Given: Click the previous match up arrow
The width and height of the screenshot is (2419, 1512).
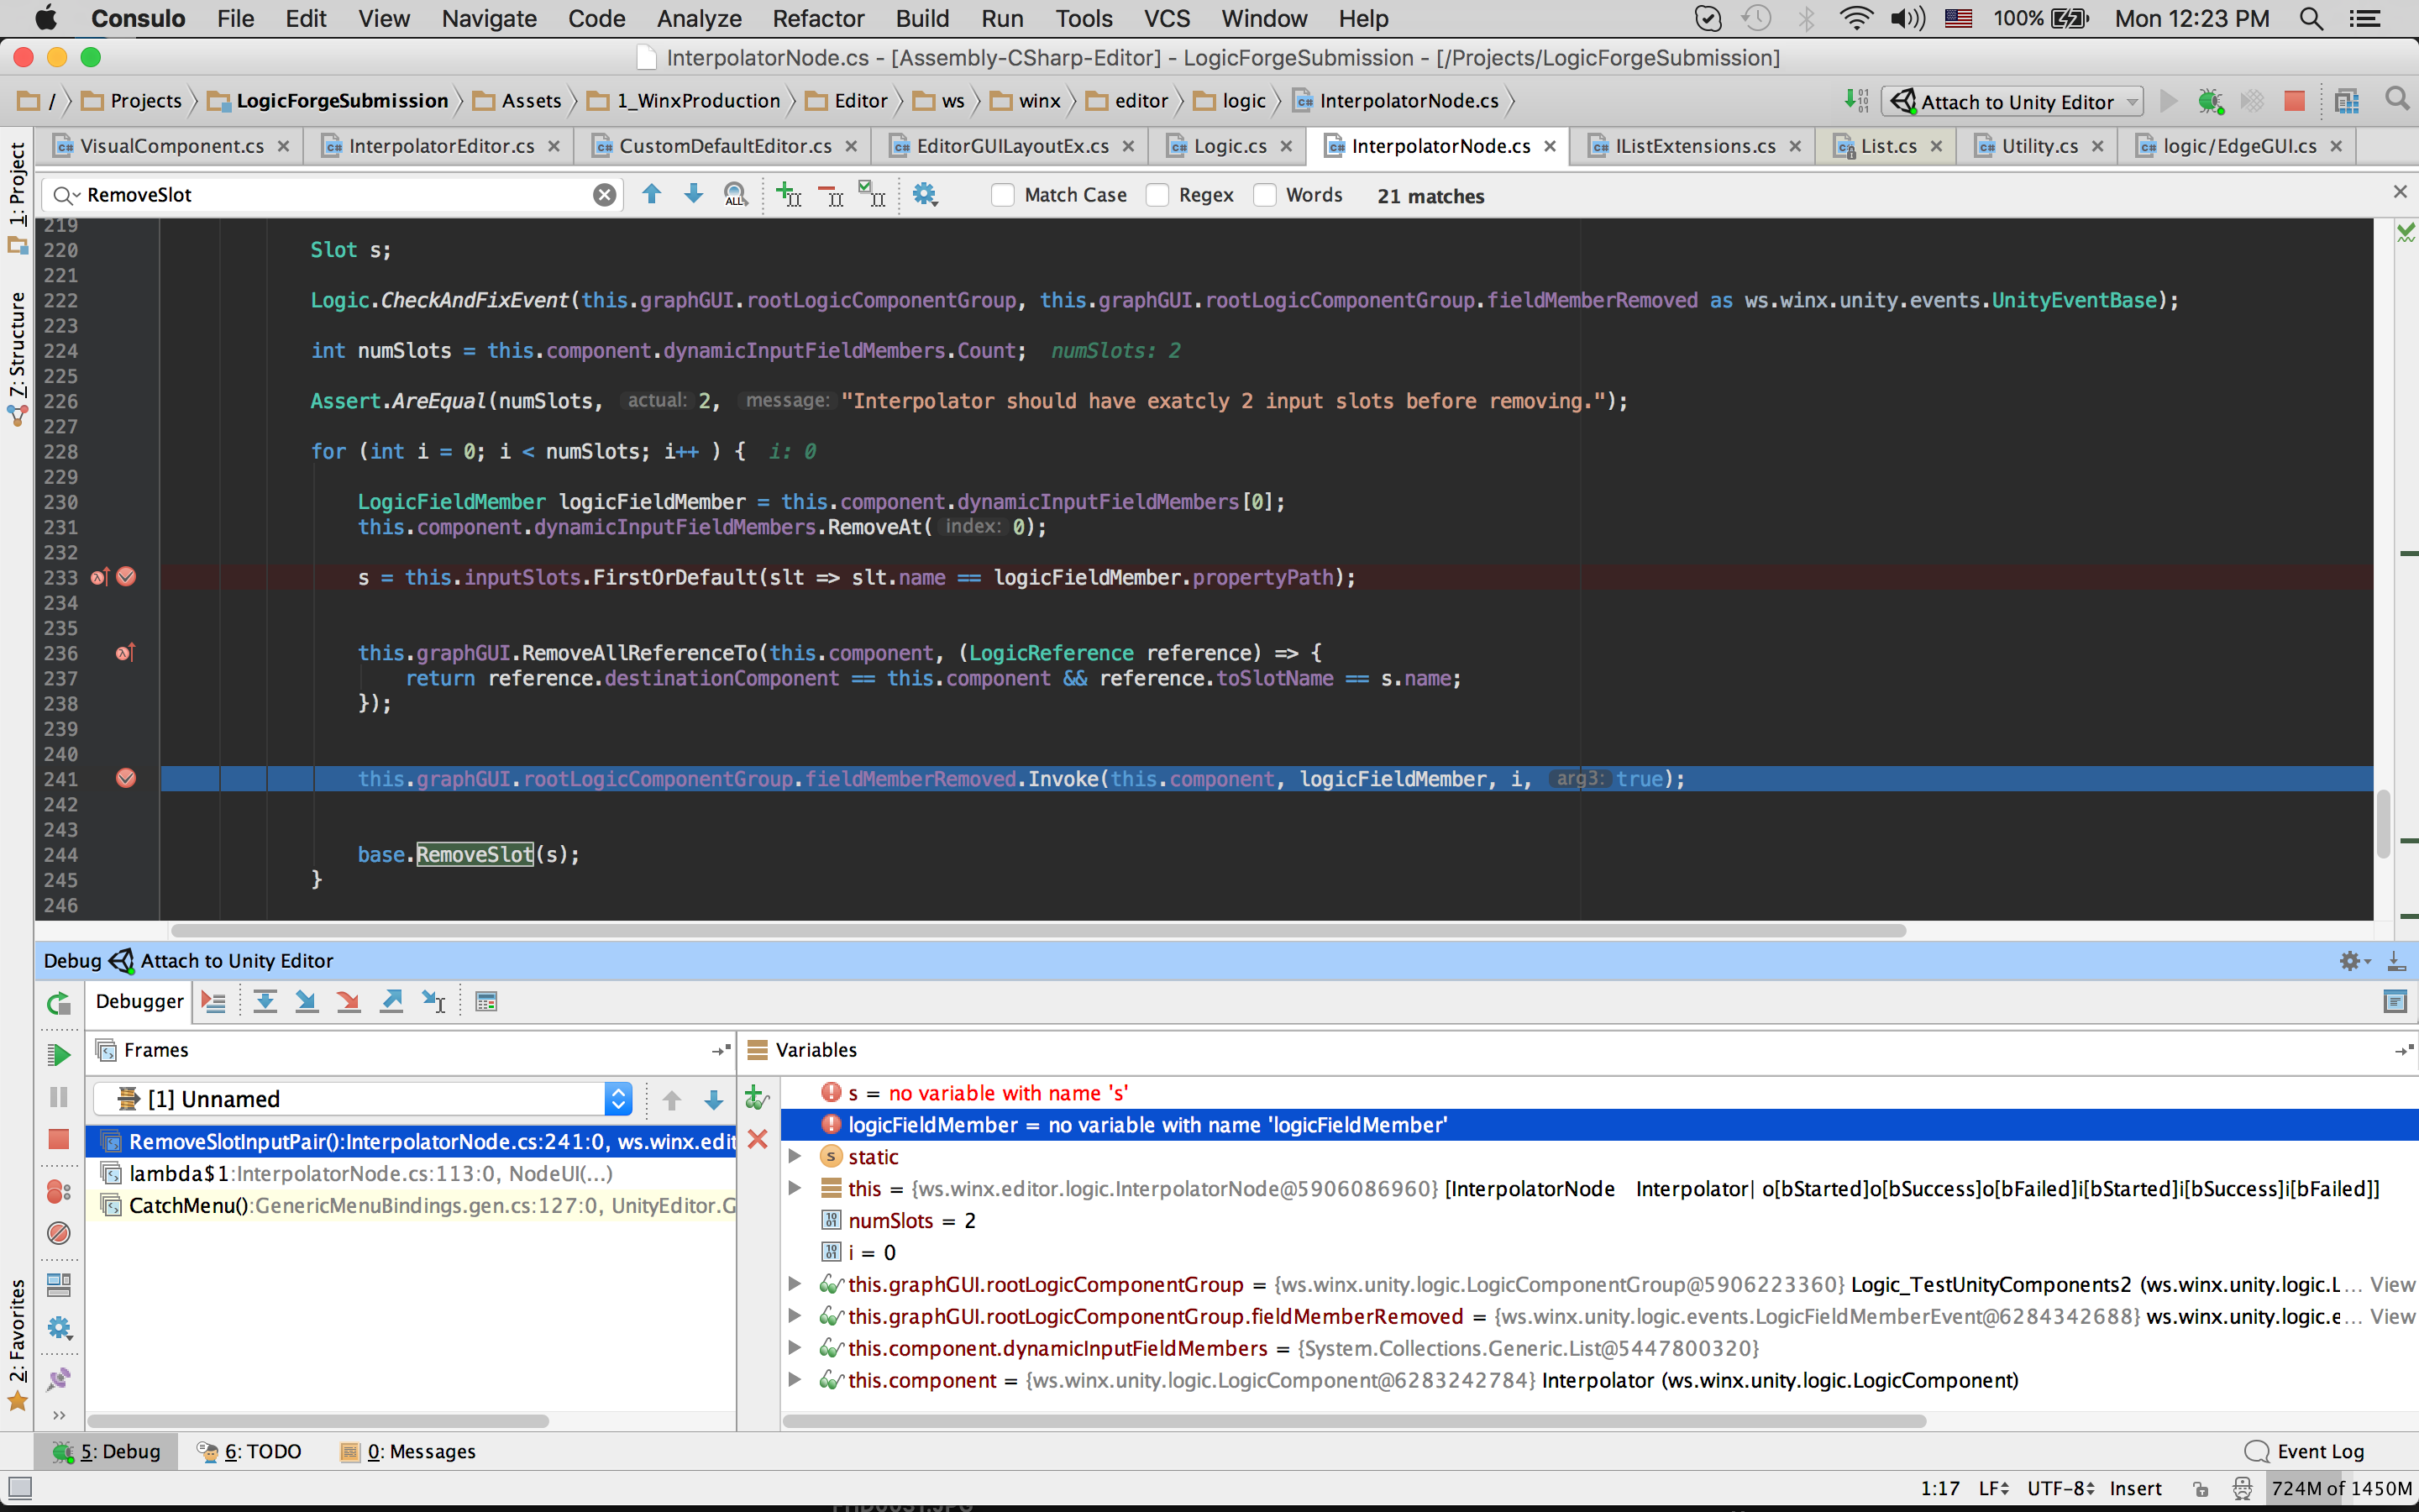Looking at the screenshot, I should click(652, 195).
